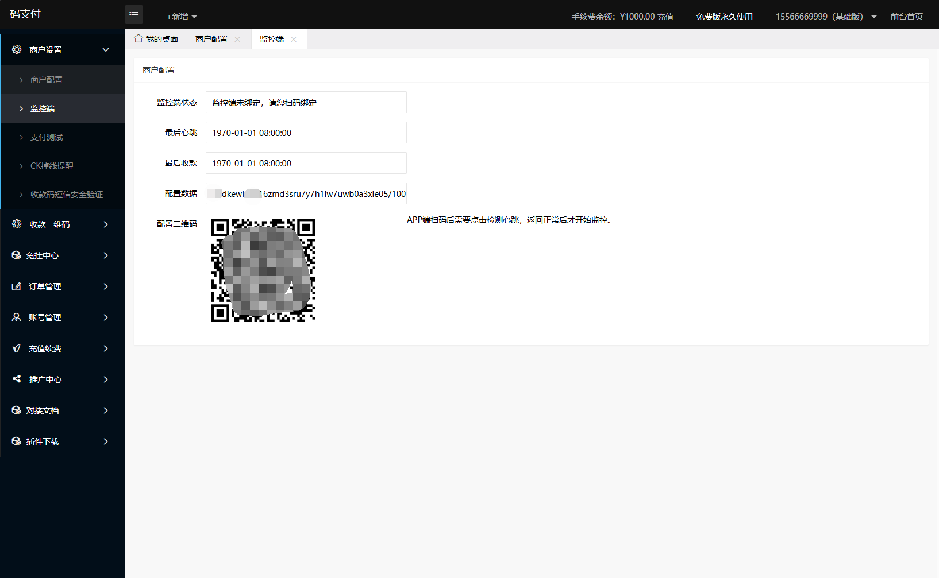Viewport: 939px width, 578px height.
Task: Click the home icon on 我的桌面 tab
Action: (x=138, y=39)
